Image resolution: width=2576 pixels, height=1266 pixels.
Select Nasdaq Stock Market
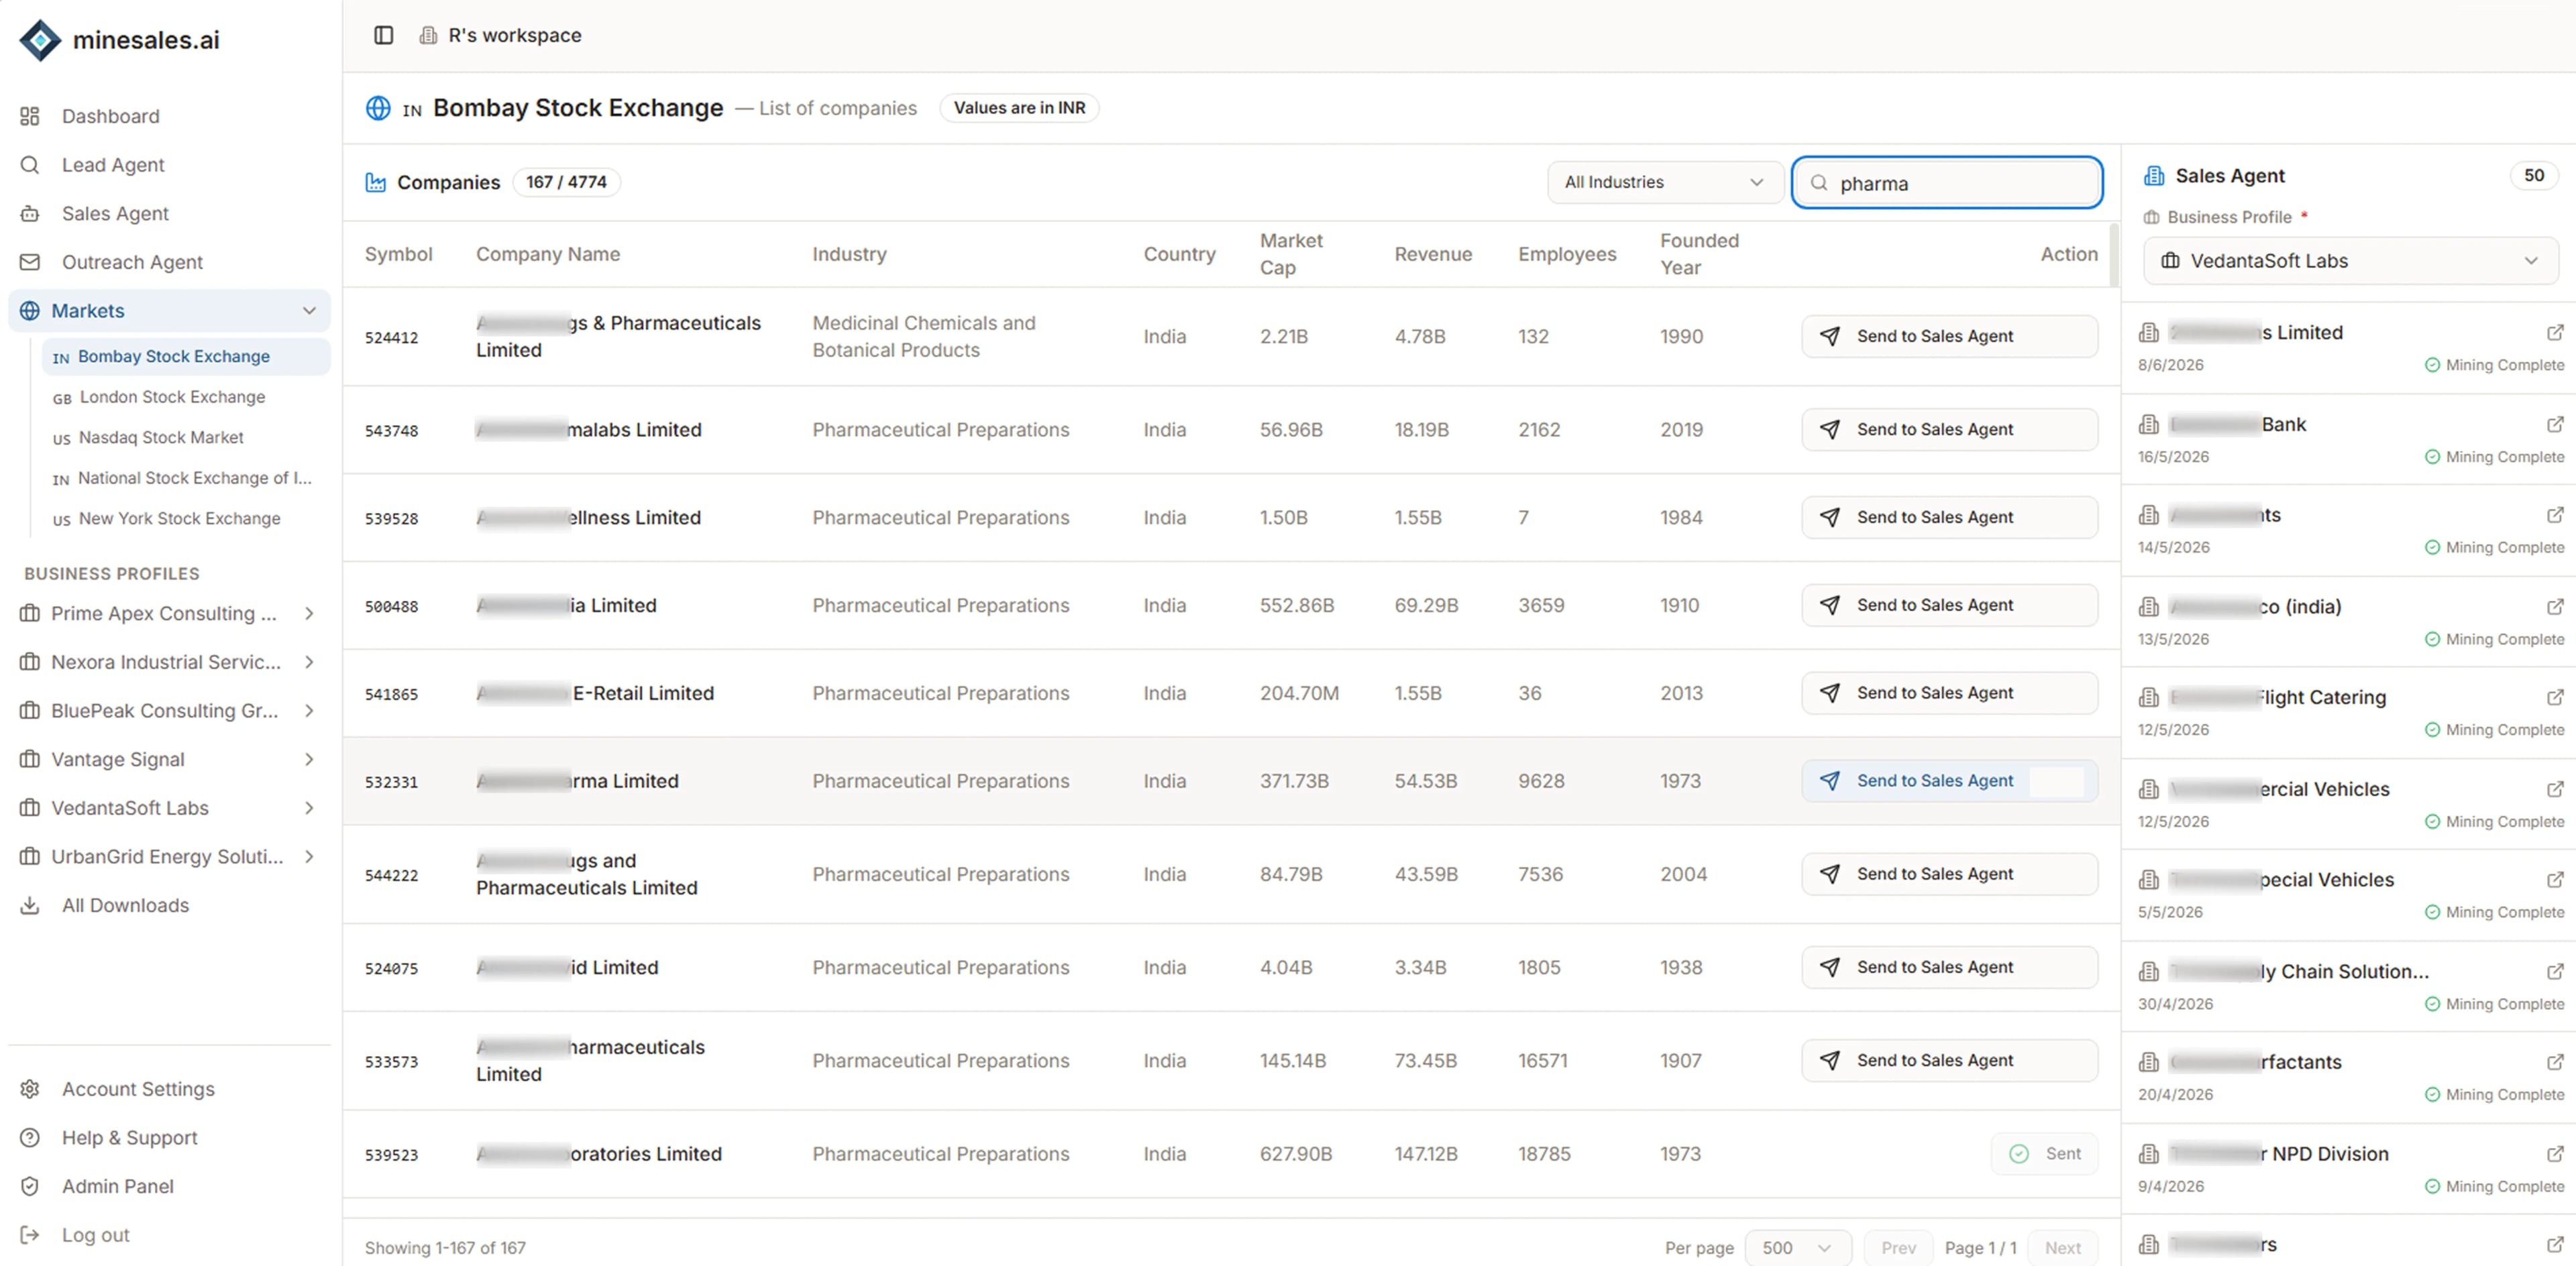pos(161,438)
